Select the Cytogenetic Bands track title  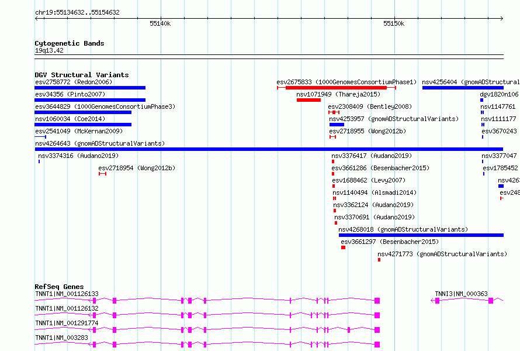click(70, 43)
